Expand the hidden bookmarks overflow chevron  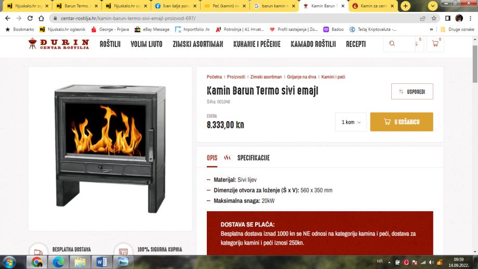click(x=431, y=29)
